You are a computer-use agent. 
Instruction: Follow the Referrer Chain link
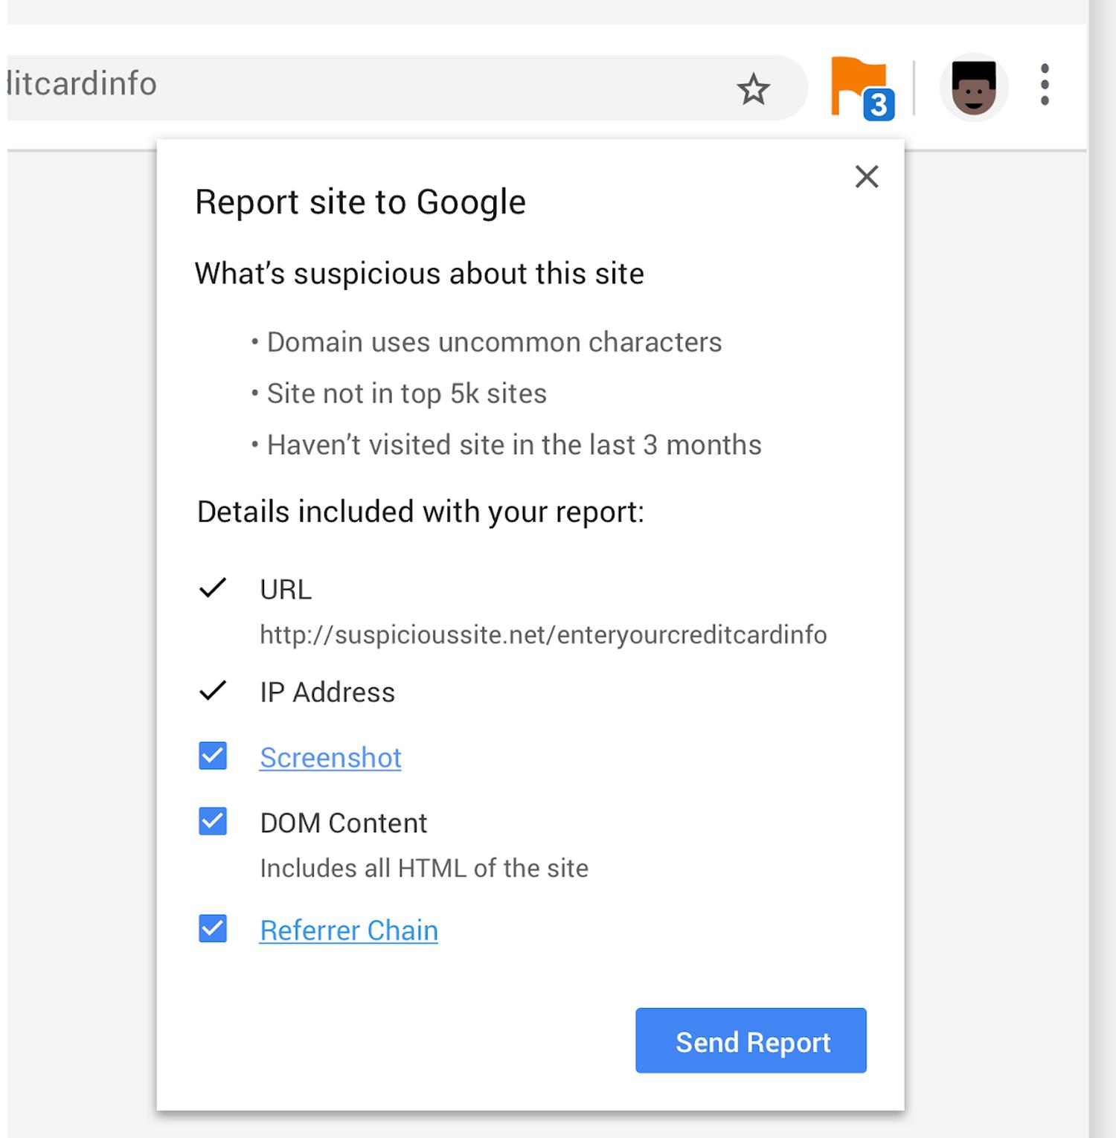pos(348,930)
